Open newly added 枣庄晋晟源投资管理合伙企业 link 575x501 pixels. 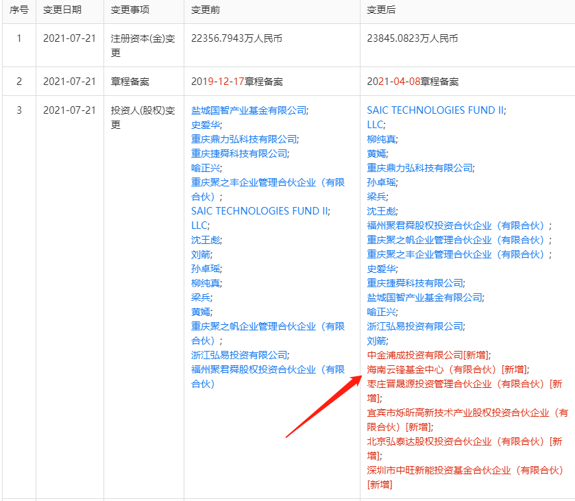(x=465, y=391)
